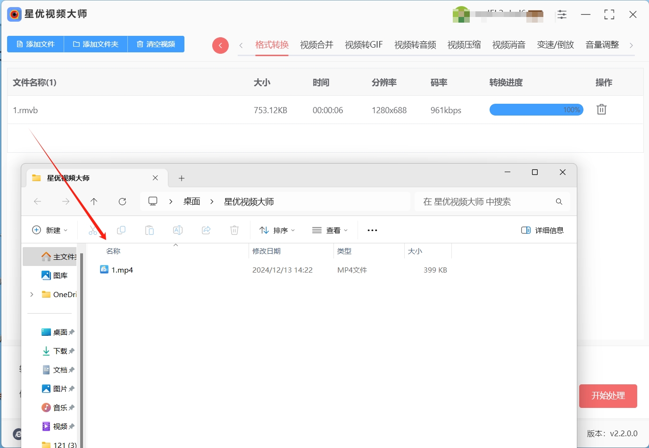The width and height of the screenshot is (649, 448).
Task: Click the 星优视频大师 app logo
Action: [x=15, y=15]
